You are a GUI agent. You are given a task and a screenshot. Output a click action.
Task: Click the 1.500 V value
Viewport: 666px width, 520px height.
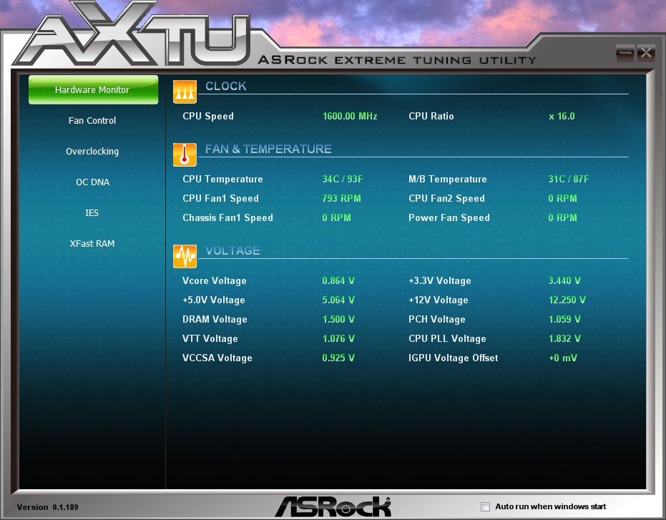point(338,320)
